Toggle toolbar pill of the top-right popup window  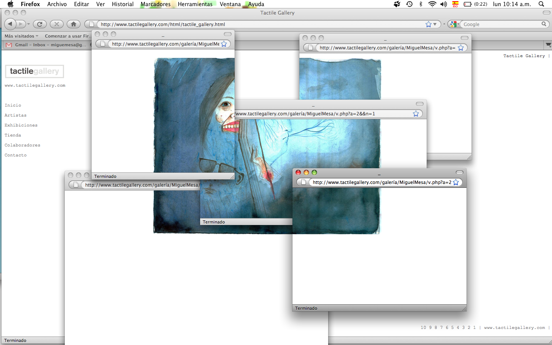(464, 38)
